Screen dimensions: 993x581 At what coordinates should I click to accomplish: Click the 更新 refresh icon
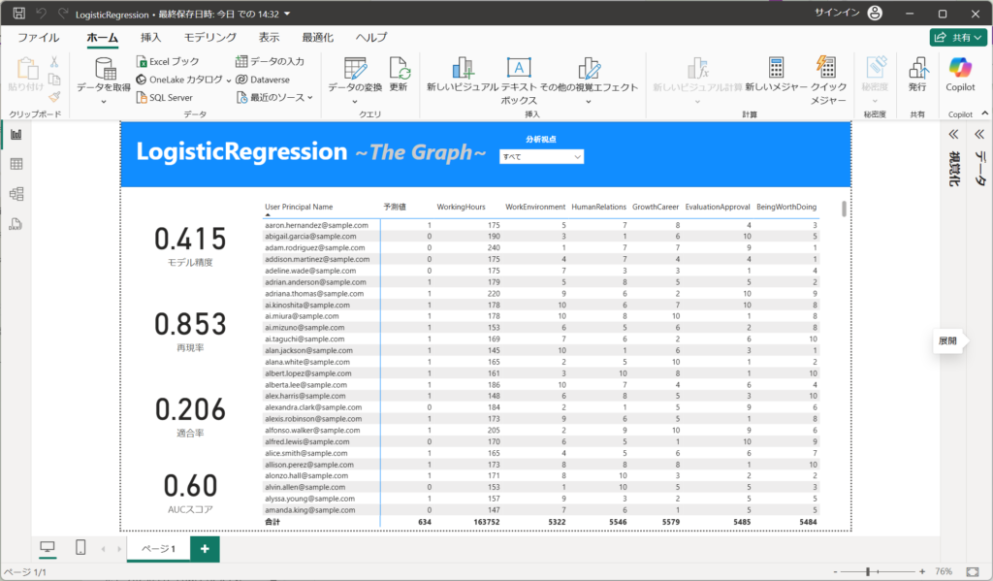(399, 68)
